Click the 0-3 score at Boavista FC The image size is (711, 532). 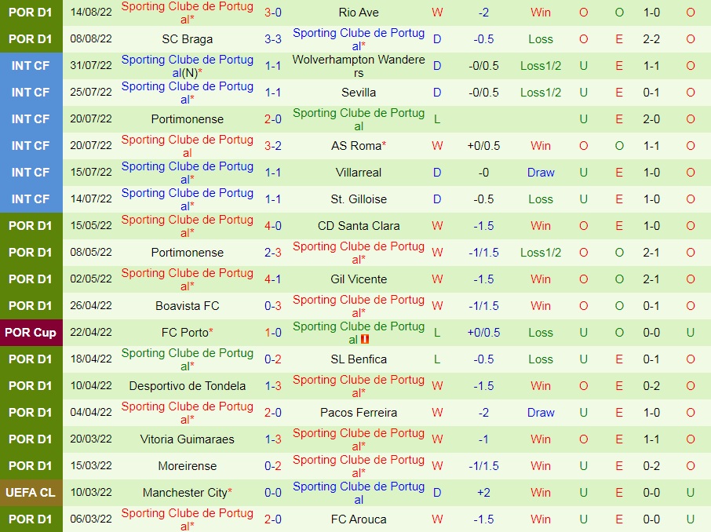point(273,306)
